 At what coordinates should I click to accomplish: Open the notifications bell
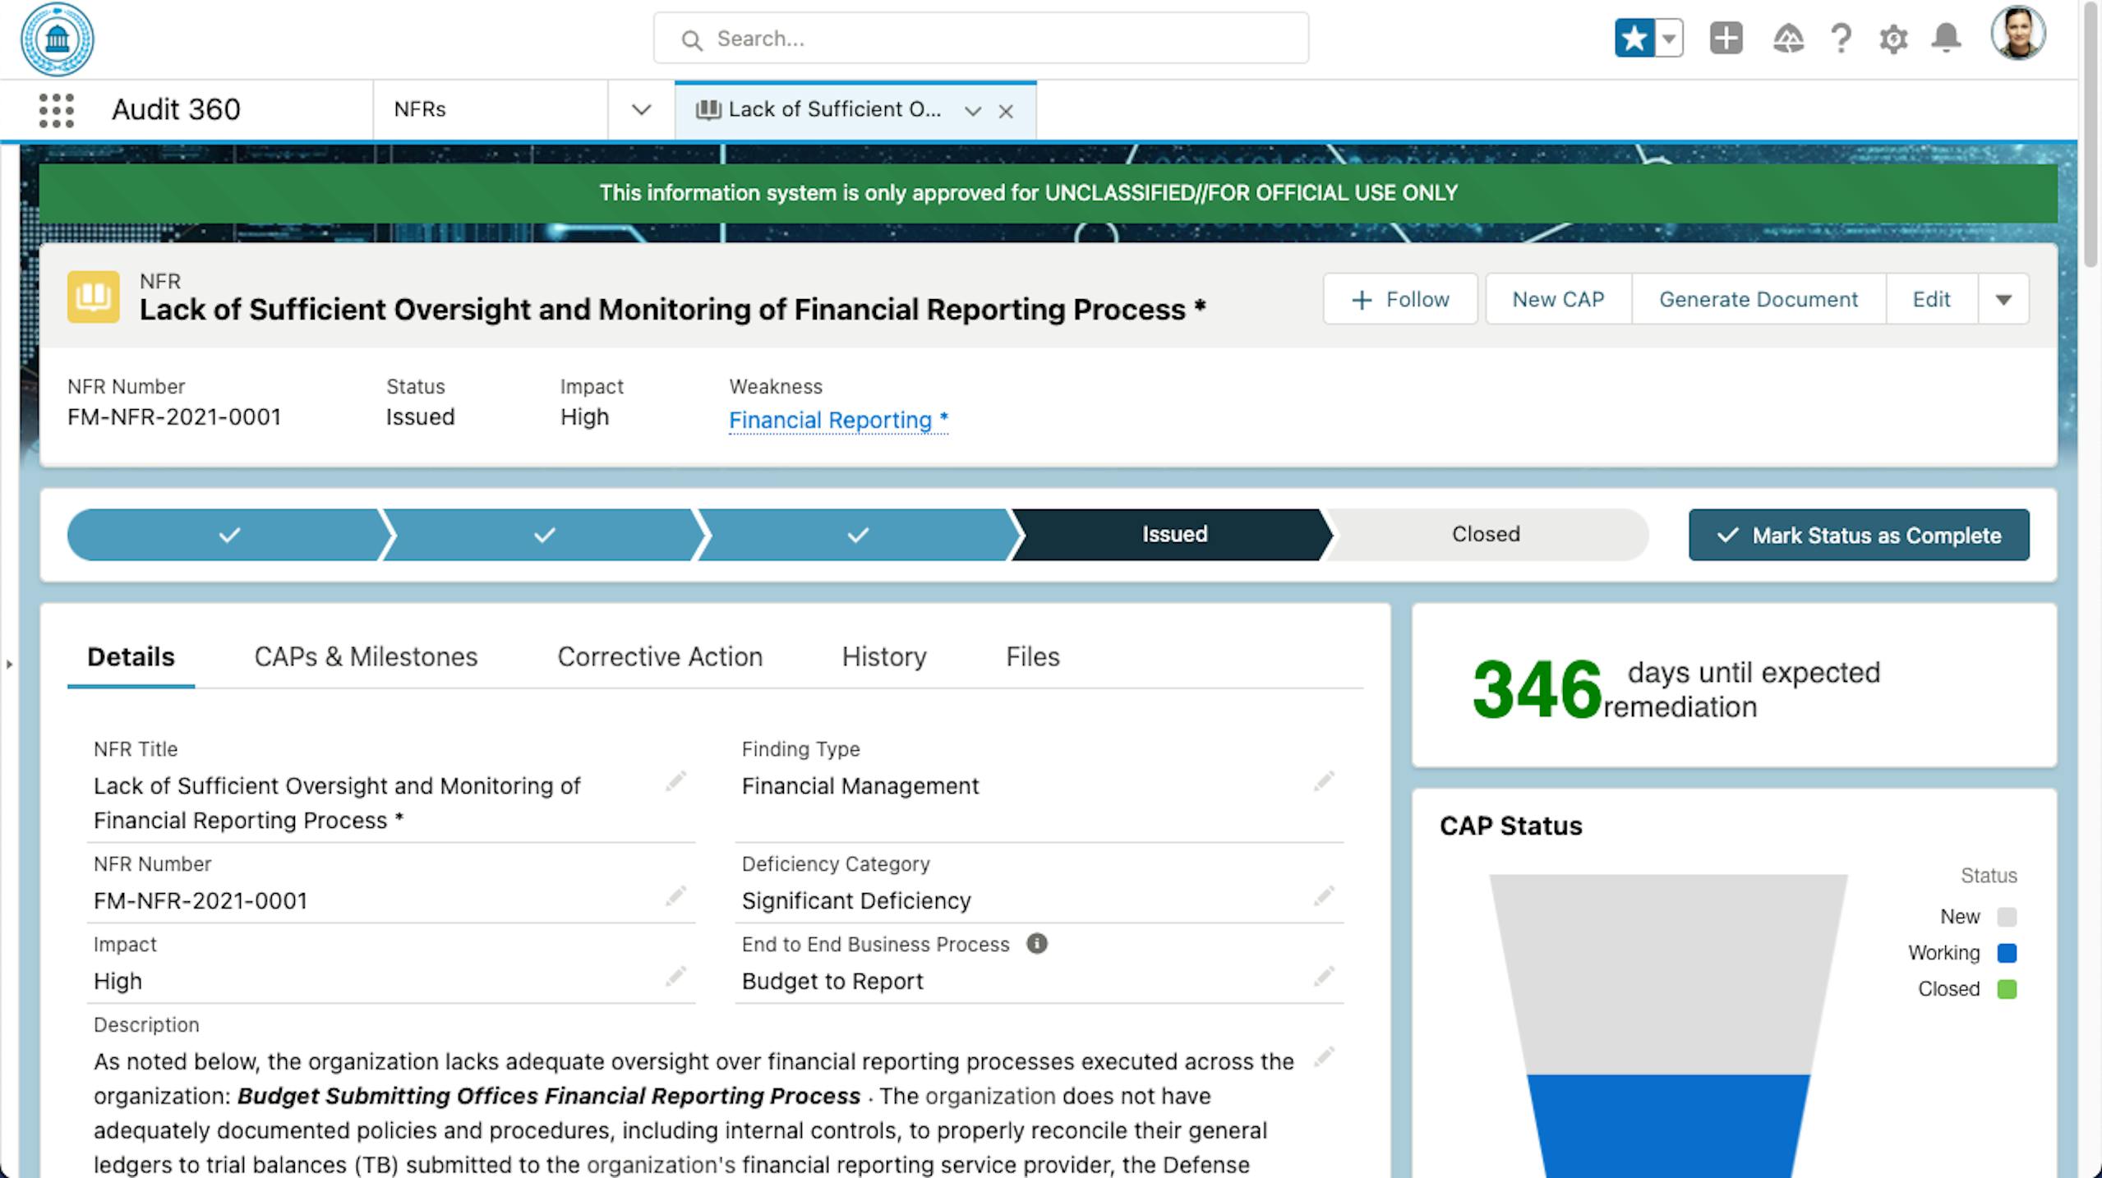click(x=1946, y=39)
